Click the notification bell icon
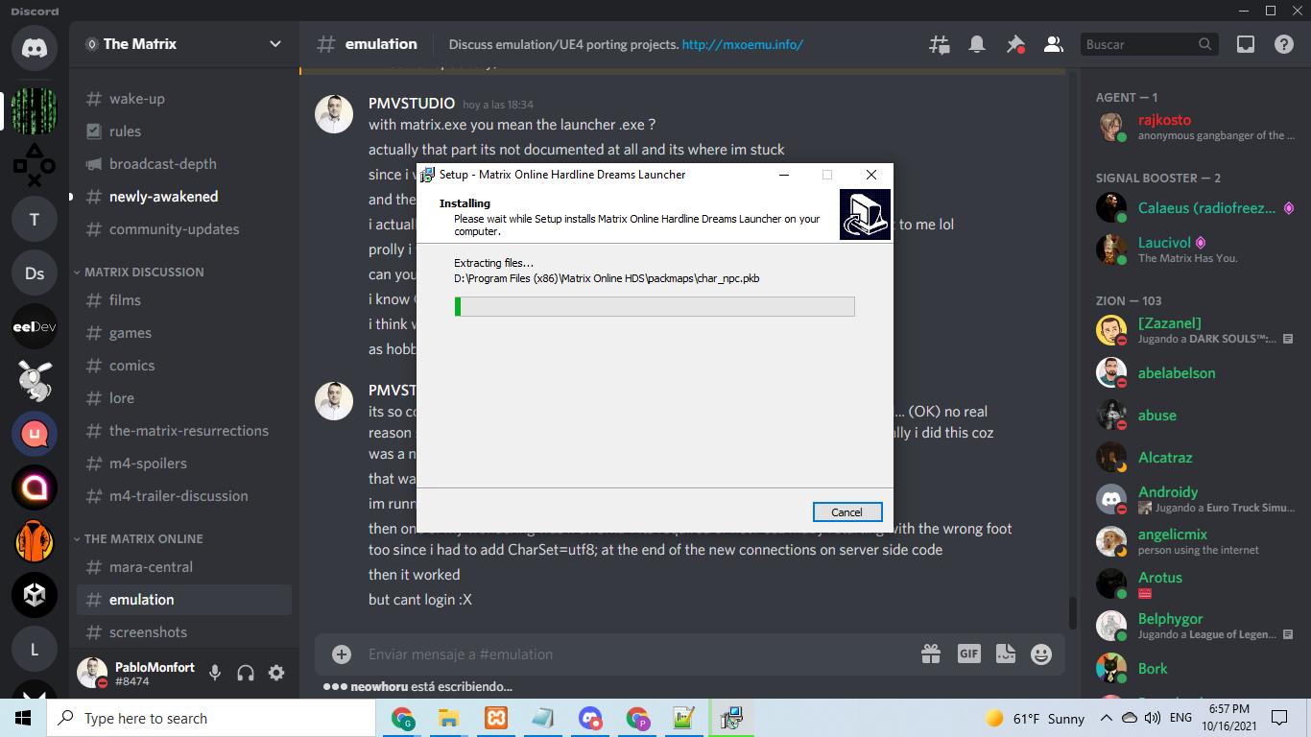1311x737 pixels. tap(977, 44)
